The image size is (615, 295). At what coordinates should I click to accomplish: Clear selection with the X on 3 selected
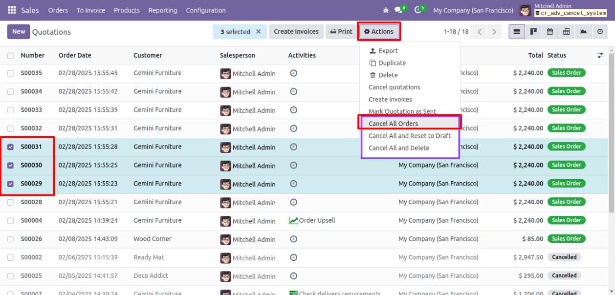click(259, 32)
